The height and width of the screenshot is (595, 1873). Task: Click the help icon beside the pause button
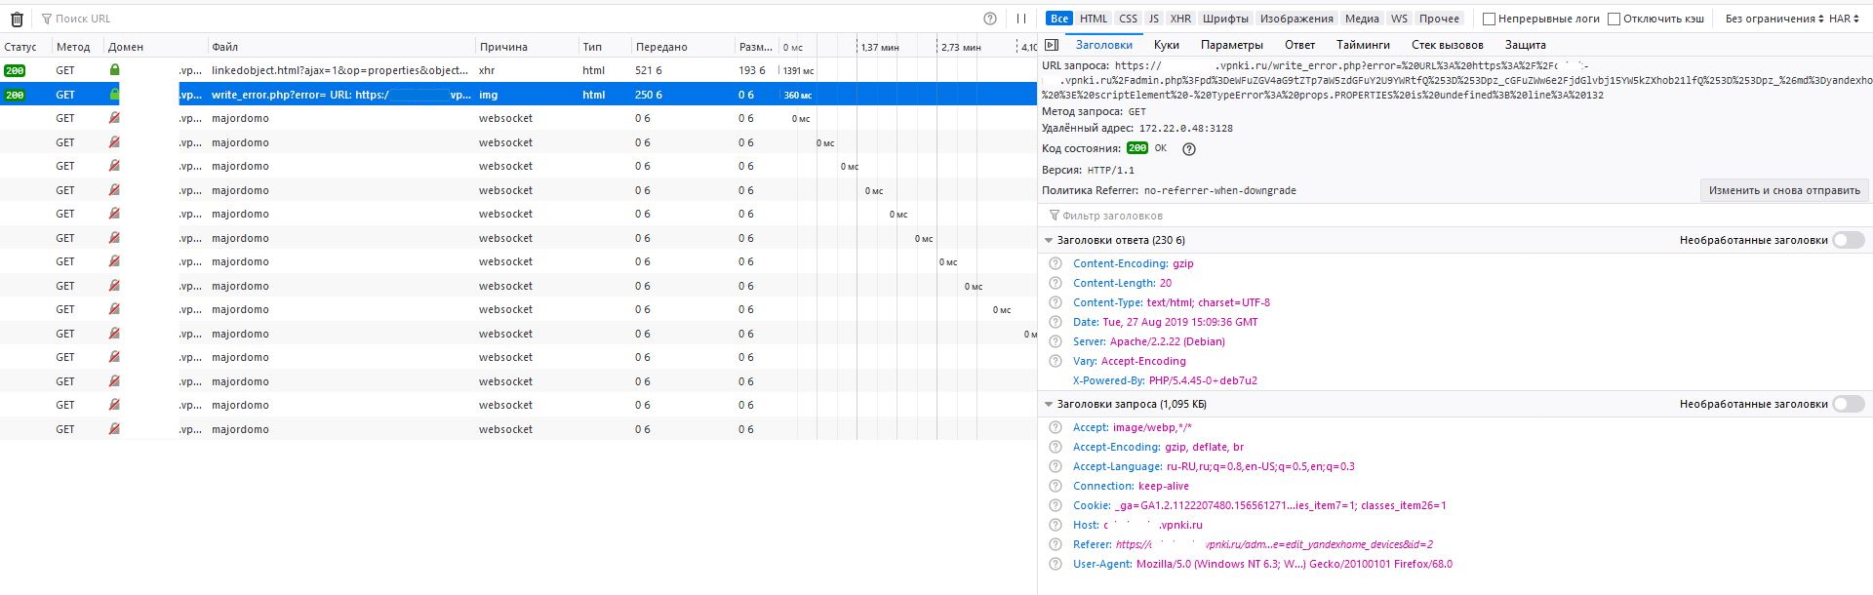click(x=990, y=19)
